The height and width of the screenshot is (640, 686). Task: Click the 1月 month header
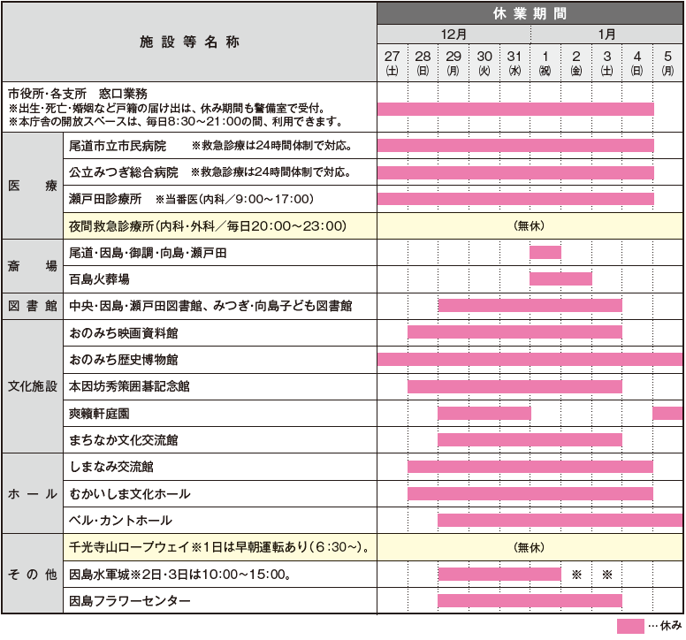coord(606,34)
